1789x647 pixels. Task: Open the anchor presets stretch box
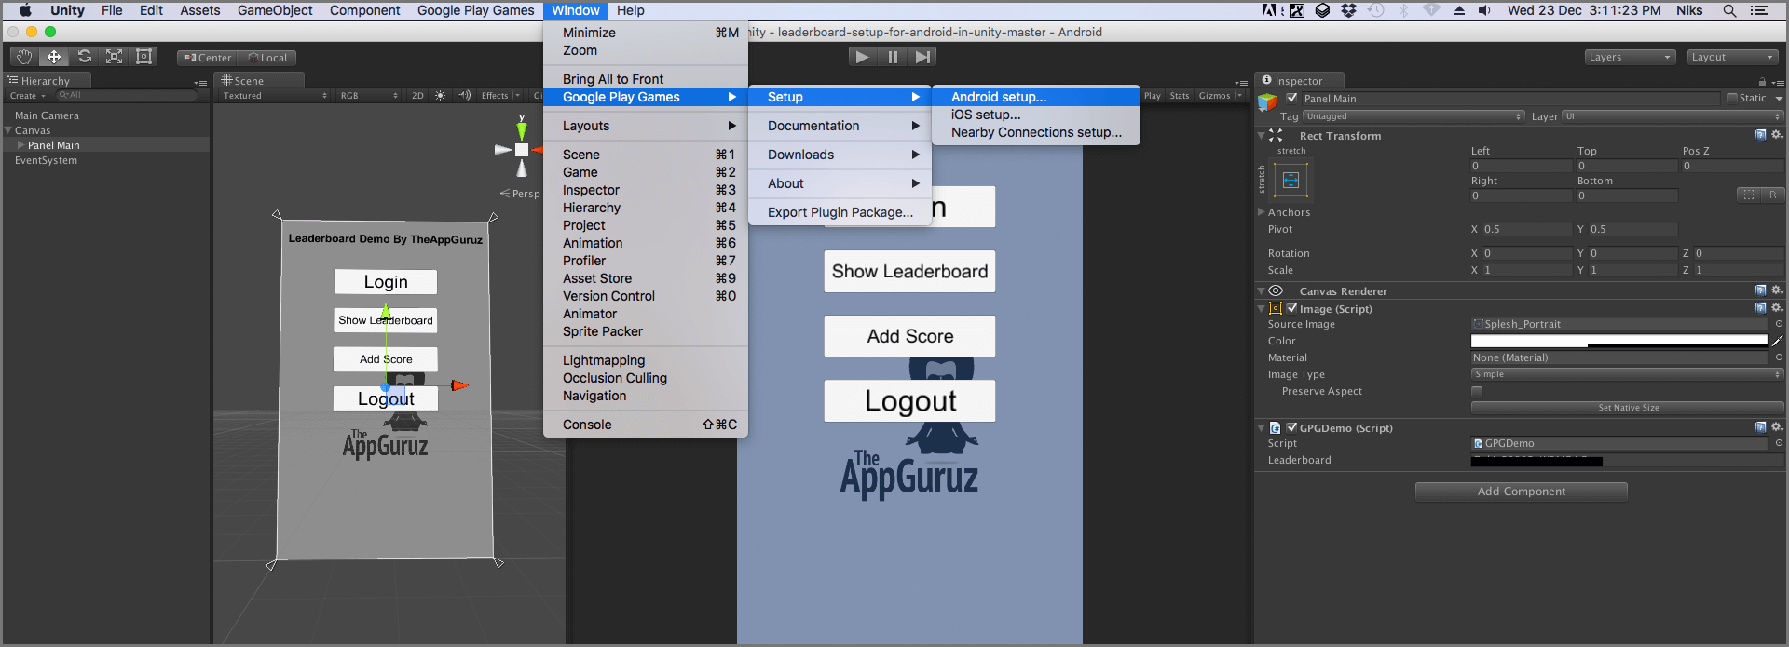tap(1291, 181)
